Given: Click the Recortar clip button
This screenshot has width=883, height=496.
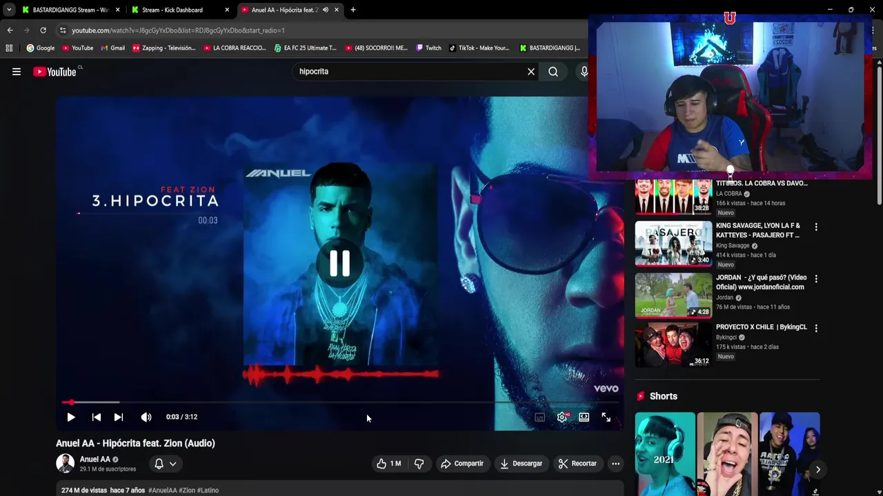Looking at the screenshot, I should point(577,464).
